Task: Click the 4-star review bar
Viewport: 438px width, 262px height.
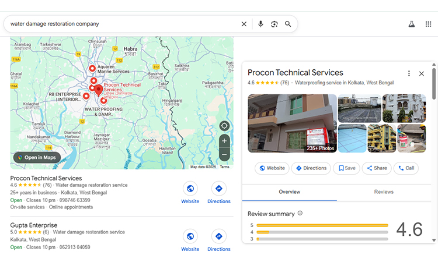Action: click(322, 232)
